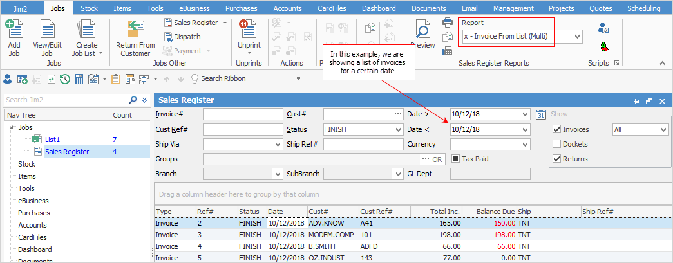Click the green clock history icon

(65, 79)
